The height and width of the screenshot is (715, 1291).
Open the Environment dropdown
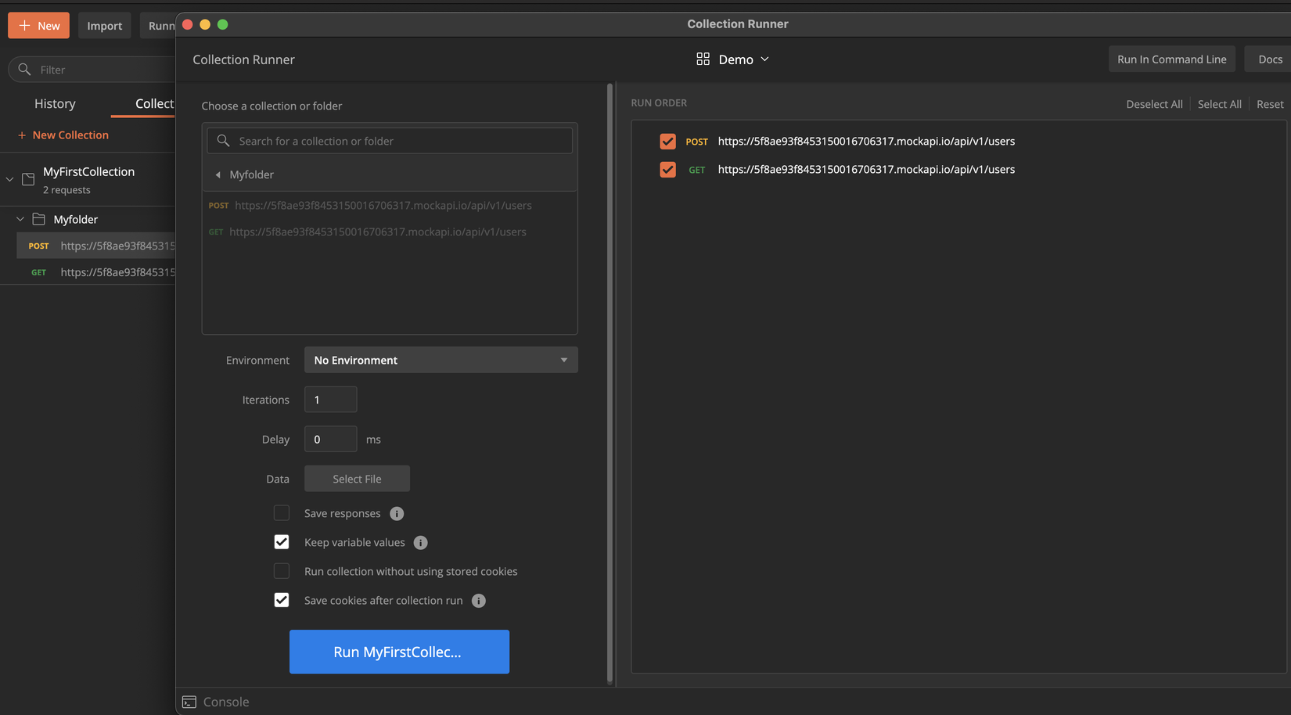[441, 360]
